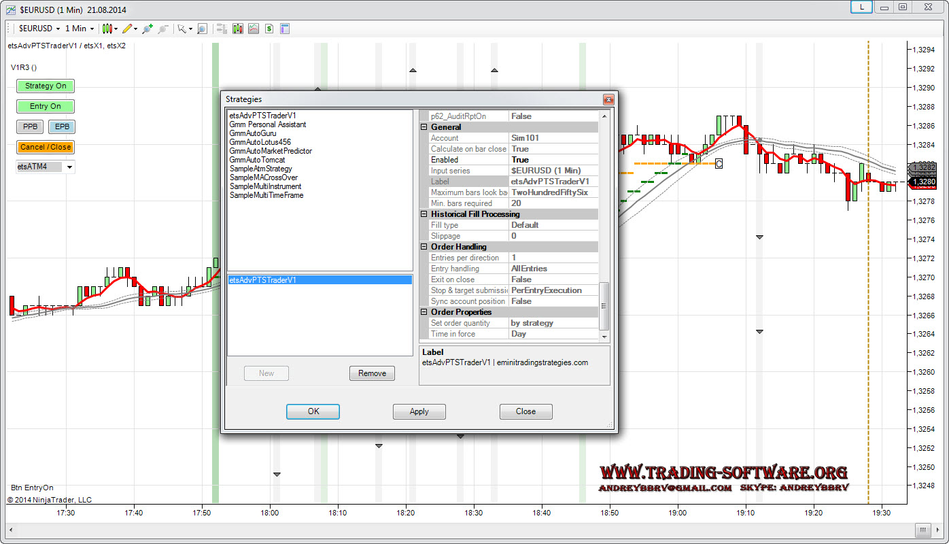The width and height of the screenshot is (949, 544).
Task: Toggle the Strategy On button
Action: click(x=46, y=86)
